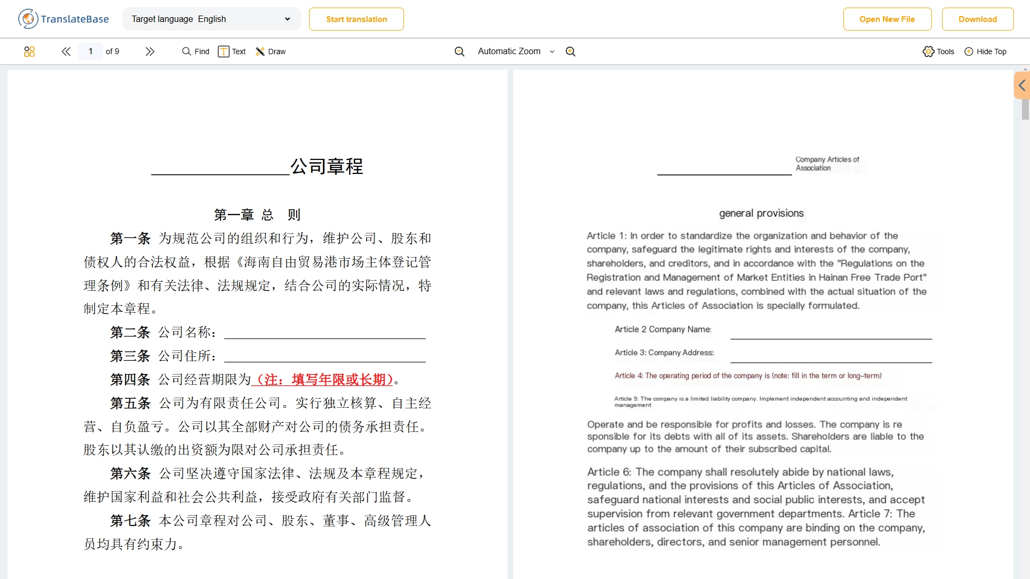The width and height of the screenshot is (1030, 579).
Task: Click the zoom in magnifier icon
Action: coord(570,52)
